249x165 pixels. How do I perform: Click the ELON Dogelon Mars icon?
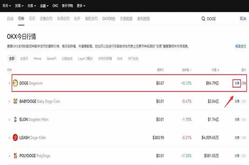(15, 119)
